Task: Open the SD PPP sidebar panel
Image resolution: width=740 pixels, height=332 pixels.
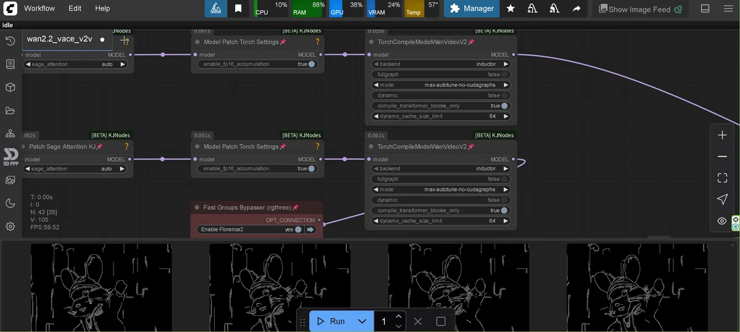Action: tap(10, 157)
